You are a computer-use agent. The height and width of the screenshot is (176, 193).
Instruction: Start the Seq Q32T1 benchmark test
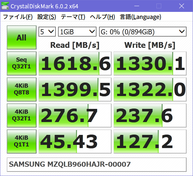pos(21,64)
